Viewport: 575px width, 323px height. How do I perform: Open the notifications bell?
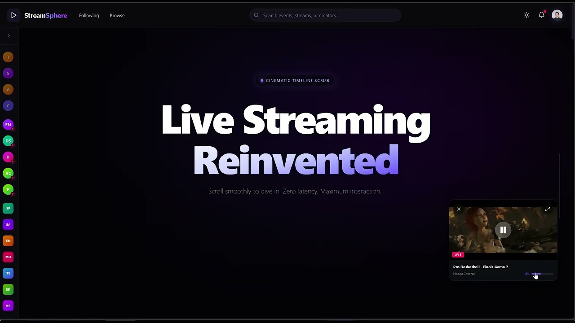tap(542, 15)
